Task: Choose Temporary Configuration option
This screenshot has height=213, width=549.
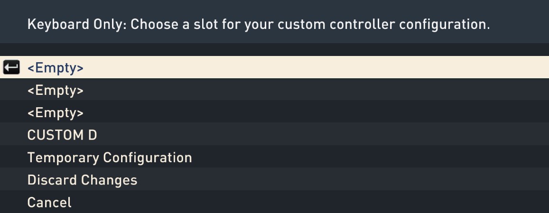Action: click(274, 157)
